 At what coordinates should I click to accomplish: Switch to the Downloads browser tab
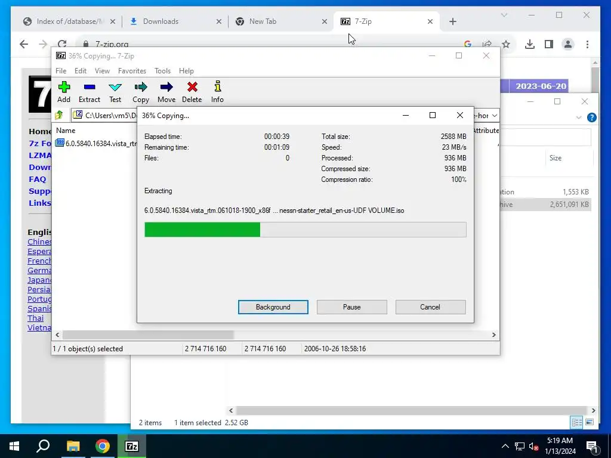click(x=175, y=21)
